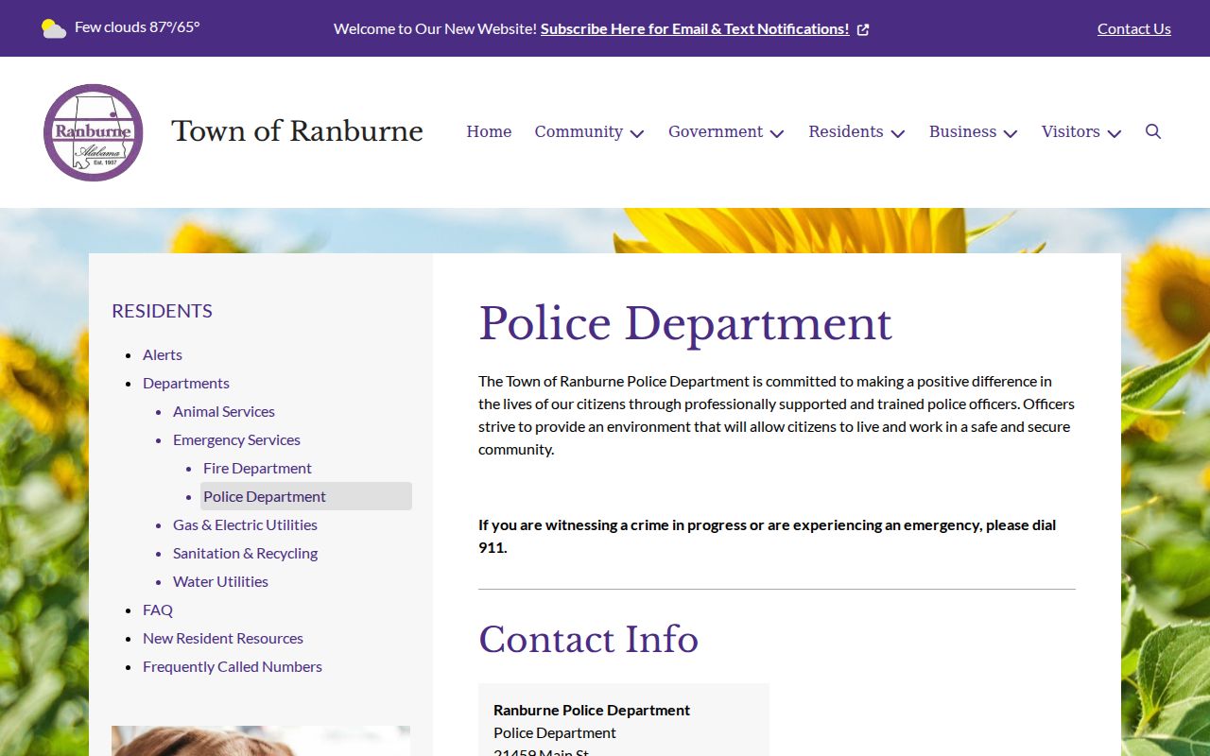Image resolution: width=1210 pixels, height=756 pixels.
Task: Expand the Government dropdown chevron
Action: [777, 133]
